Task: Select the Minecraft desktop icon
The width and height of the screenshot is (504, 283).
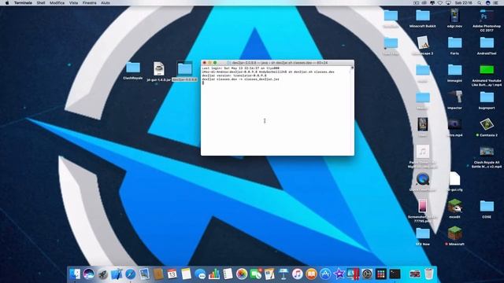Action: pos(454,236)
